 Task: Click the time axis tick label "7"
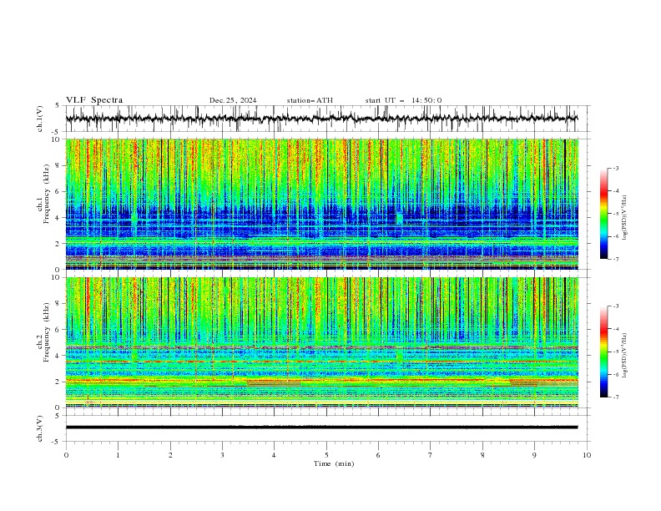tap(431, 455)
